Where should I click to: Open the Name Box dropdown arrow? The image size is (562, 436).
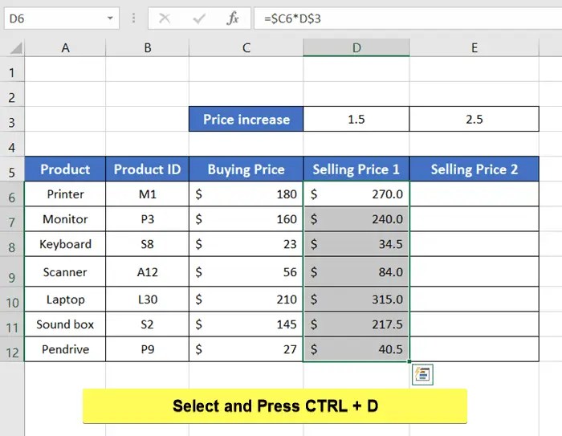click(x=110, y=18)
